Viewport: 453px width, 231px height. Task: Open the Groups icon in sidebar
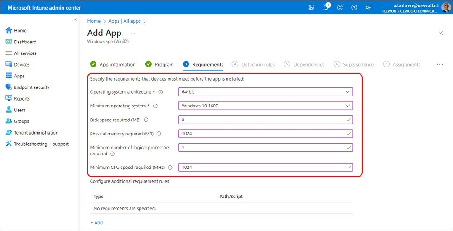(x=9, y=121)
